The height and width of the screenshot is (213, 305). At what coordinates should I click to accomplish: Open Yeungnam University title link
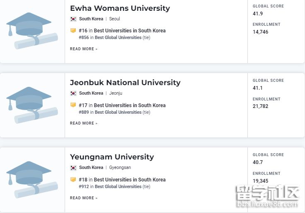point(112,157)
